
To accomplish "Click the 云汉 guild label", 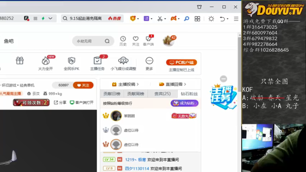I will (33, 94).
